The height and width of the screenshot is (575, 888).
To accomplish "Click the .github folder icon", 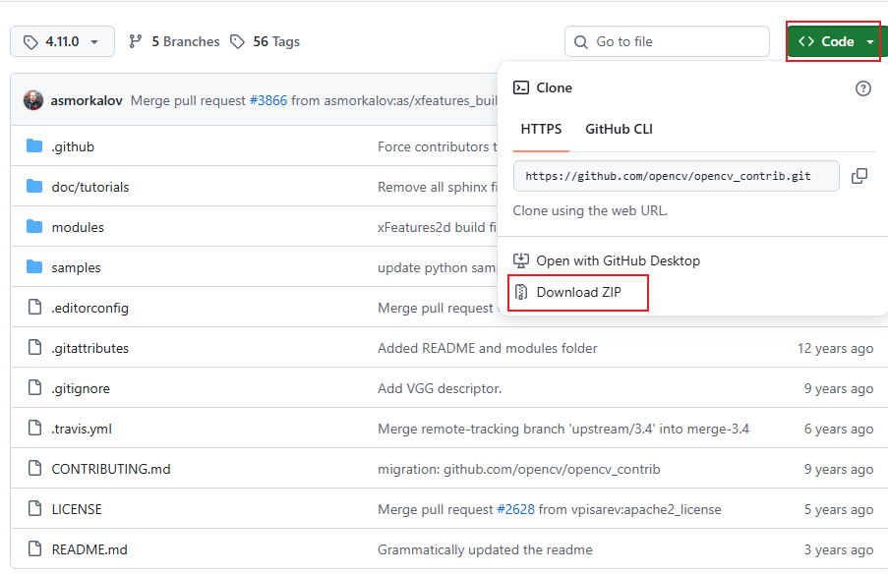I will [x=34, y=145].
